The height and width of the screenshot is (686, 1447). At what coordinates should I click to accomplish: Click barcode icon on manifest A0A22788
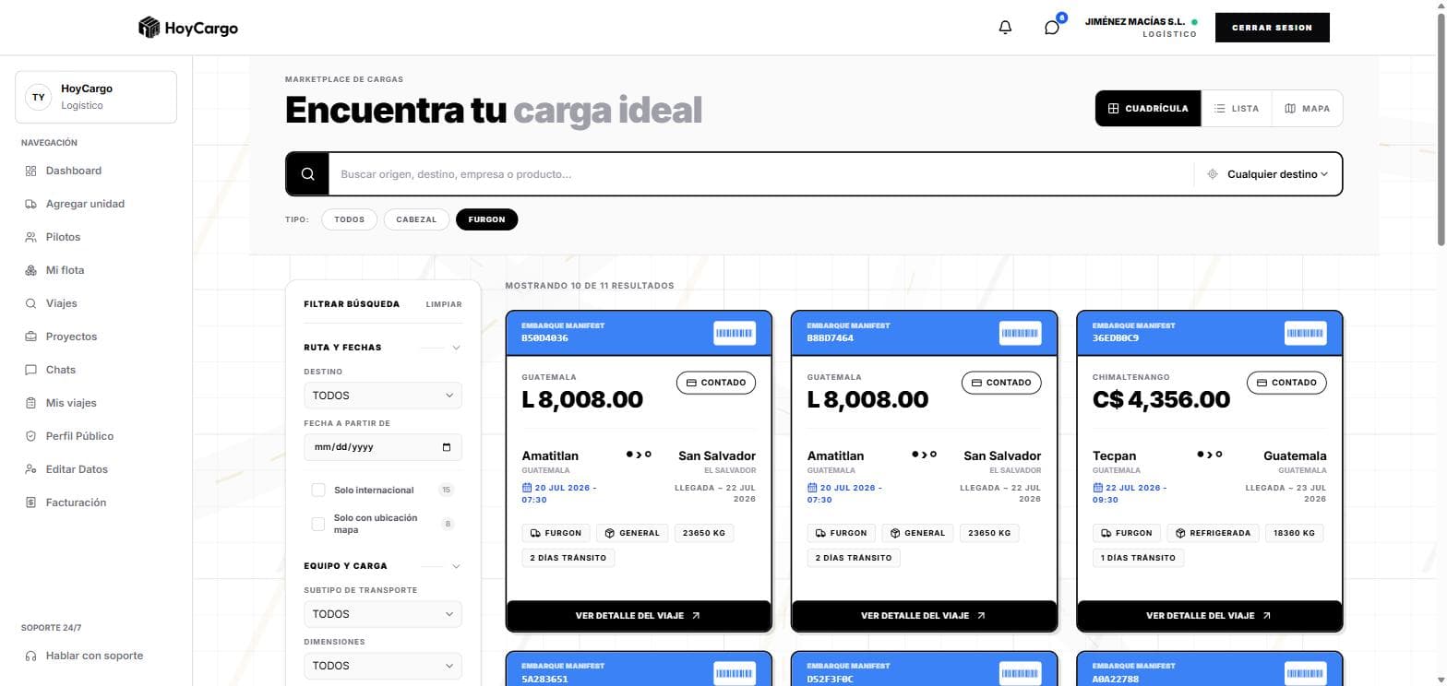click(1305, 673)
